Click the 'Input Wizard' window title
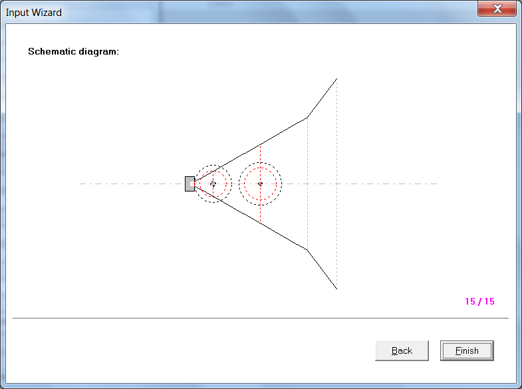Screen dimensions: 522x389 click(34, 13)
